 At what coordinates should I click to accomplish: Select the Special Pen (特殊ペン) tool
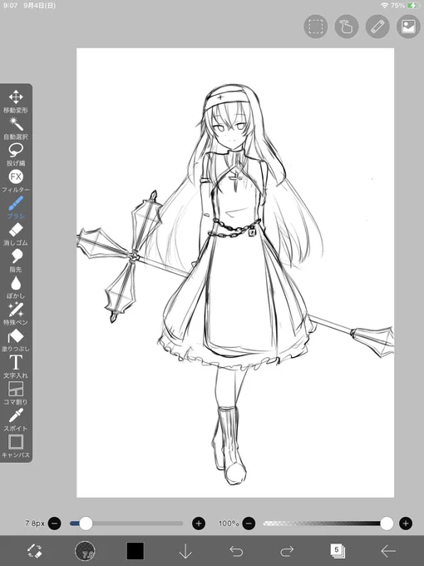pyautogui.click(x=16, y=314)
